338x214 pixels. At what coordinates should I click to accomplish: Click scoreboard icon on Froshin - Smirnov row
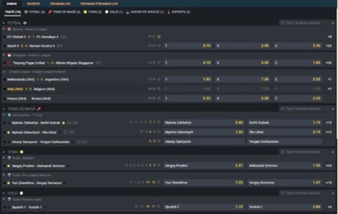pos(159,165)
